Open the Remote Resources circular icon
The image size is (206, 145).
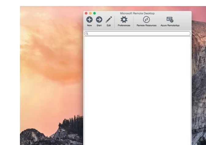147,20
